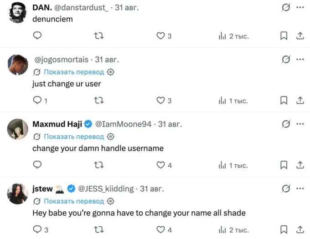This screenshot has height=239, width=310.
Task: Toggle retweet on jstew's tweet
Action: (x=98, y=230)
